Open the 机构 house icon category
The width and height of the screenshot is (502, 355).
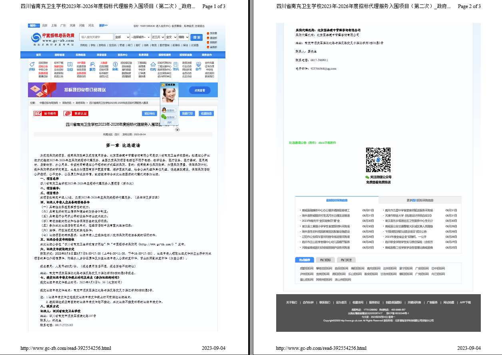(x=153, y=66)
